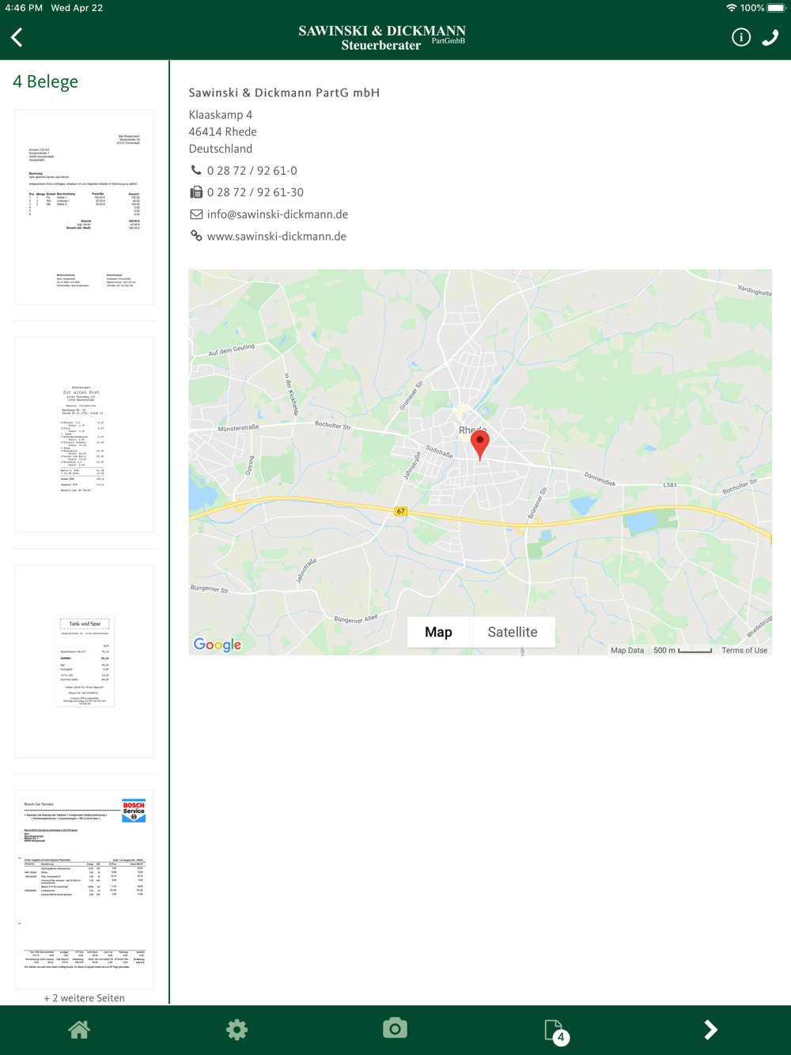Tap the fax icon beside 92 61-30
The height and width of the screenshot is (1055, 791).
click(x=196, y=192)
